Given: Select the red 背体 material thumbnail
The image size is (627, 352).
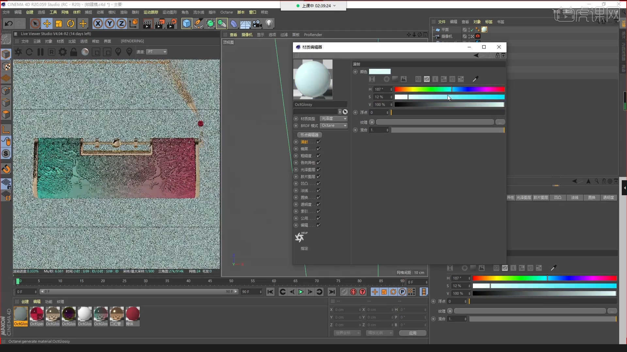Looking at the screenshot, I should click(133, 316).
